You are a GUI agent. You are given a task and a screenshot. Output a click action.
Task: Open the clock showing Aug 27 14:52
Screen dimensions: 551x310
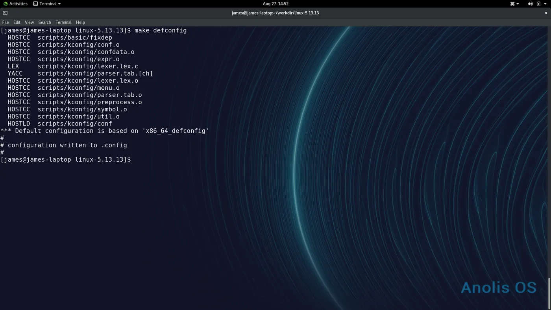(275, 4)
